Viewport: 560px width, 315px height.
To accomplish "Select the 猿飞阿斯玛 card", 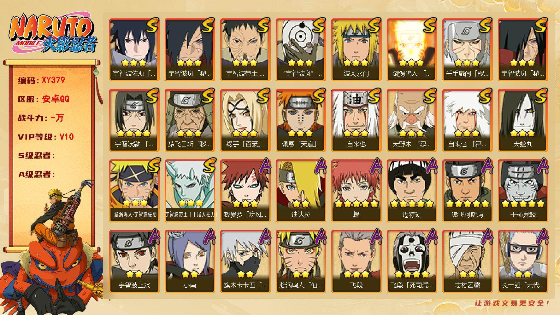I will tap(467, 191).
